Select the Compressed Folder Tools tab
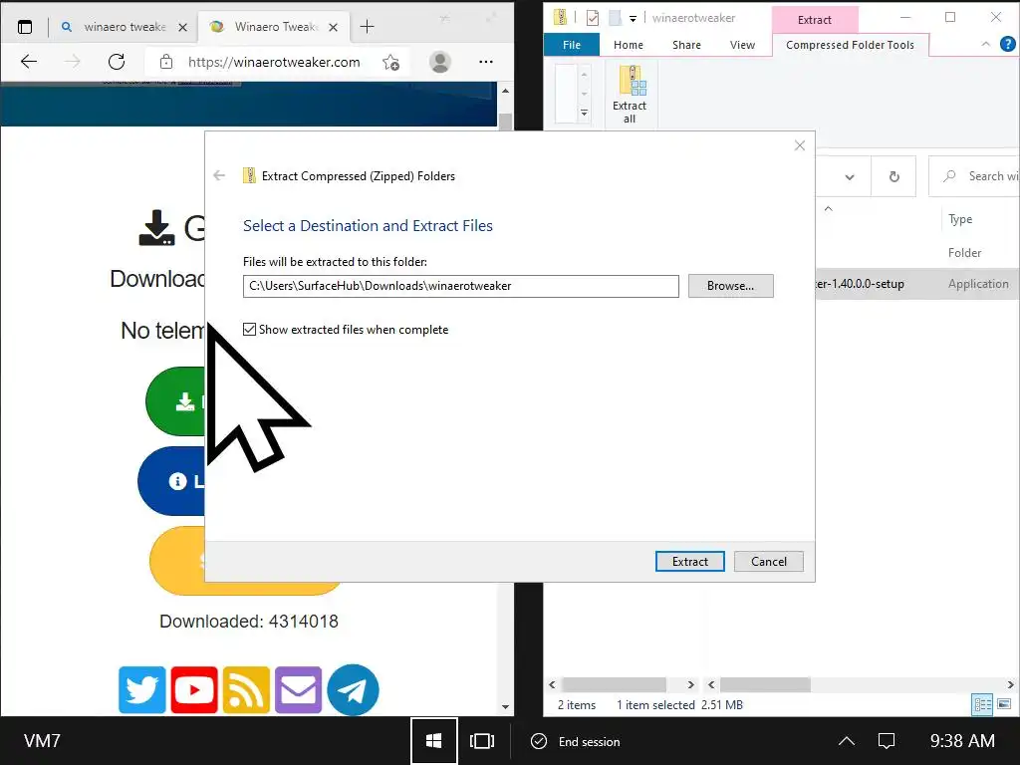The height and width of the screenshot is (765, 1020). tap(850, 45)
